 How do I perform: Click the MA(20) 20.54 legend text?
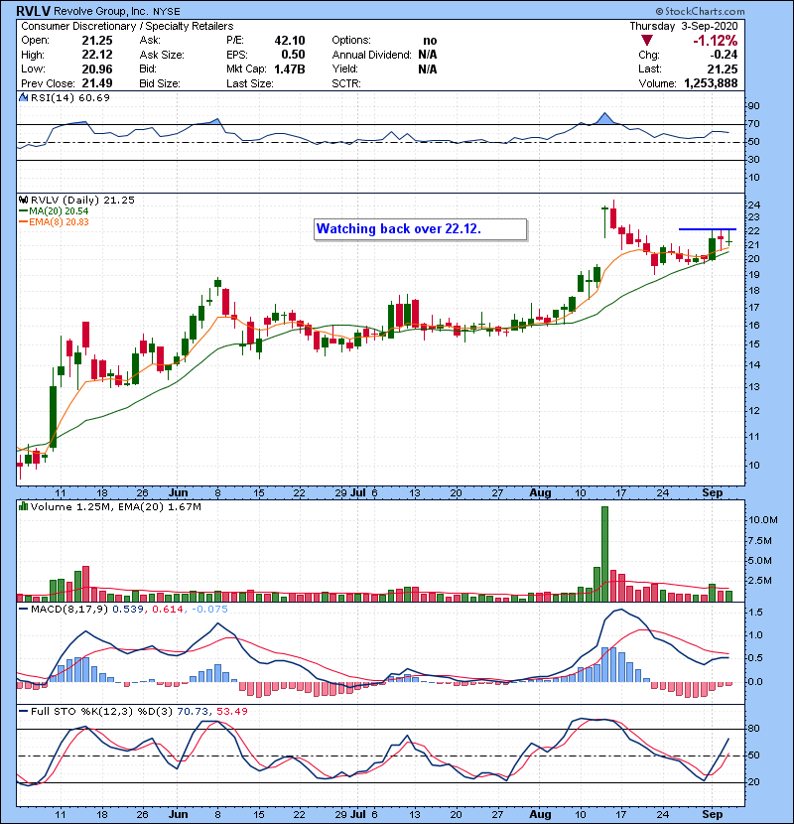click(x=59, y=210)
